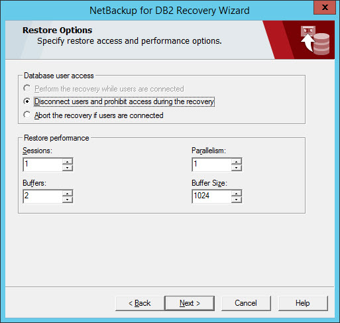Raise the Buffer Size with up arrow
This screenshot has width=340, height=323.
(x=237, y=194)
